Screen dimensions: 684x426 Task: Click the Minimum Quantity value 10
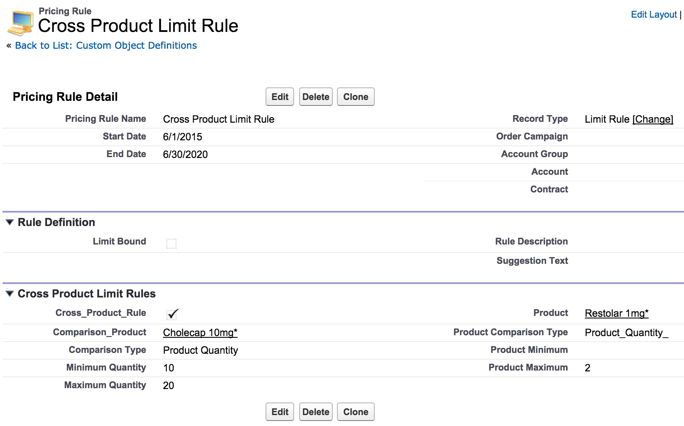pos(168,368)
